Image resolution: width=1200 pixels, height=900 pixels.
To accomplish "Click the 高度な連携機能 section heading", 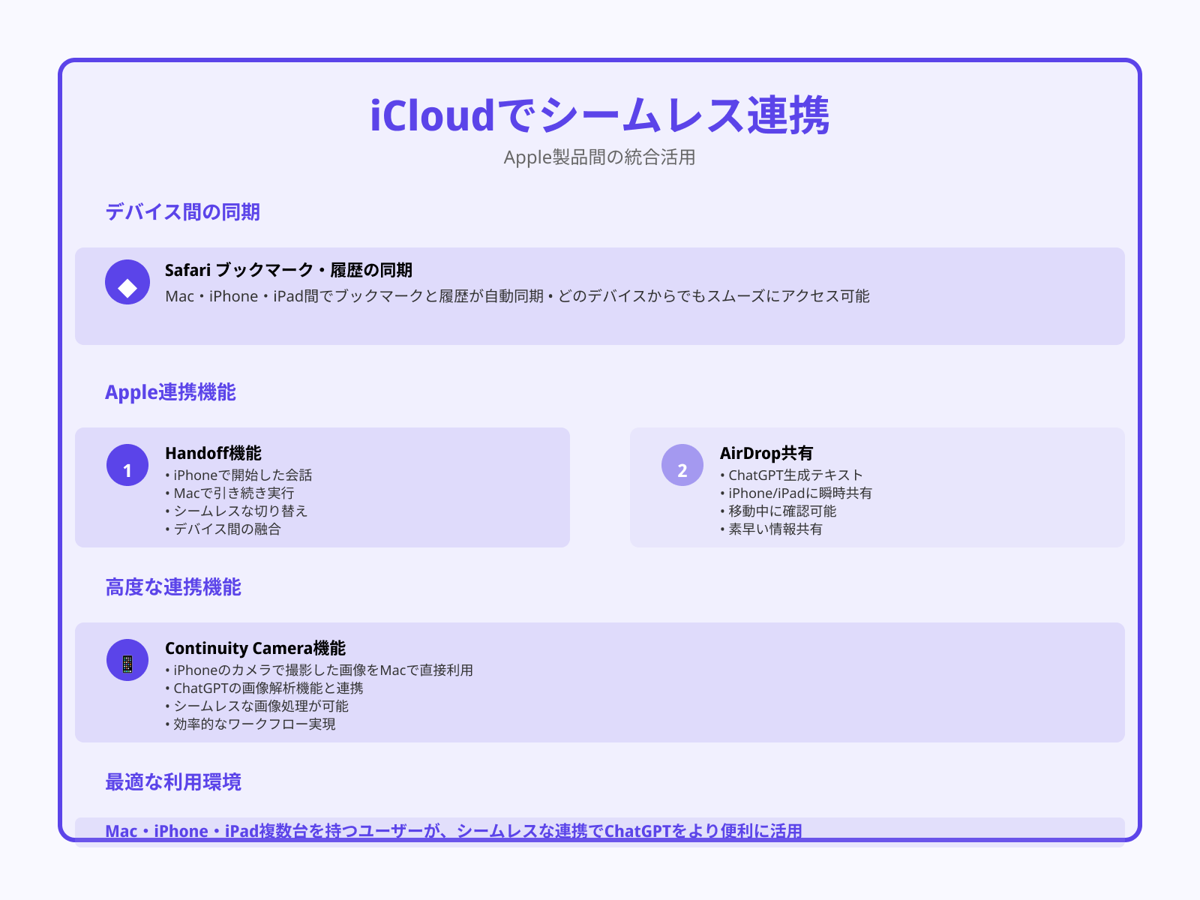I will click(173, 587).
